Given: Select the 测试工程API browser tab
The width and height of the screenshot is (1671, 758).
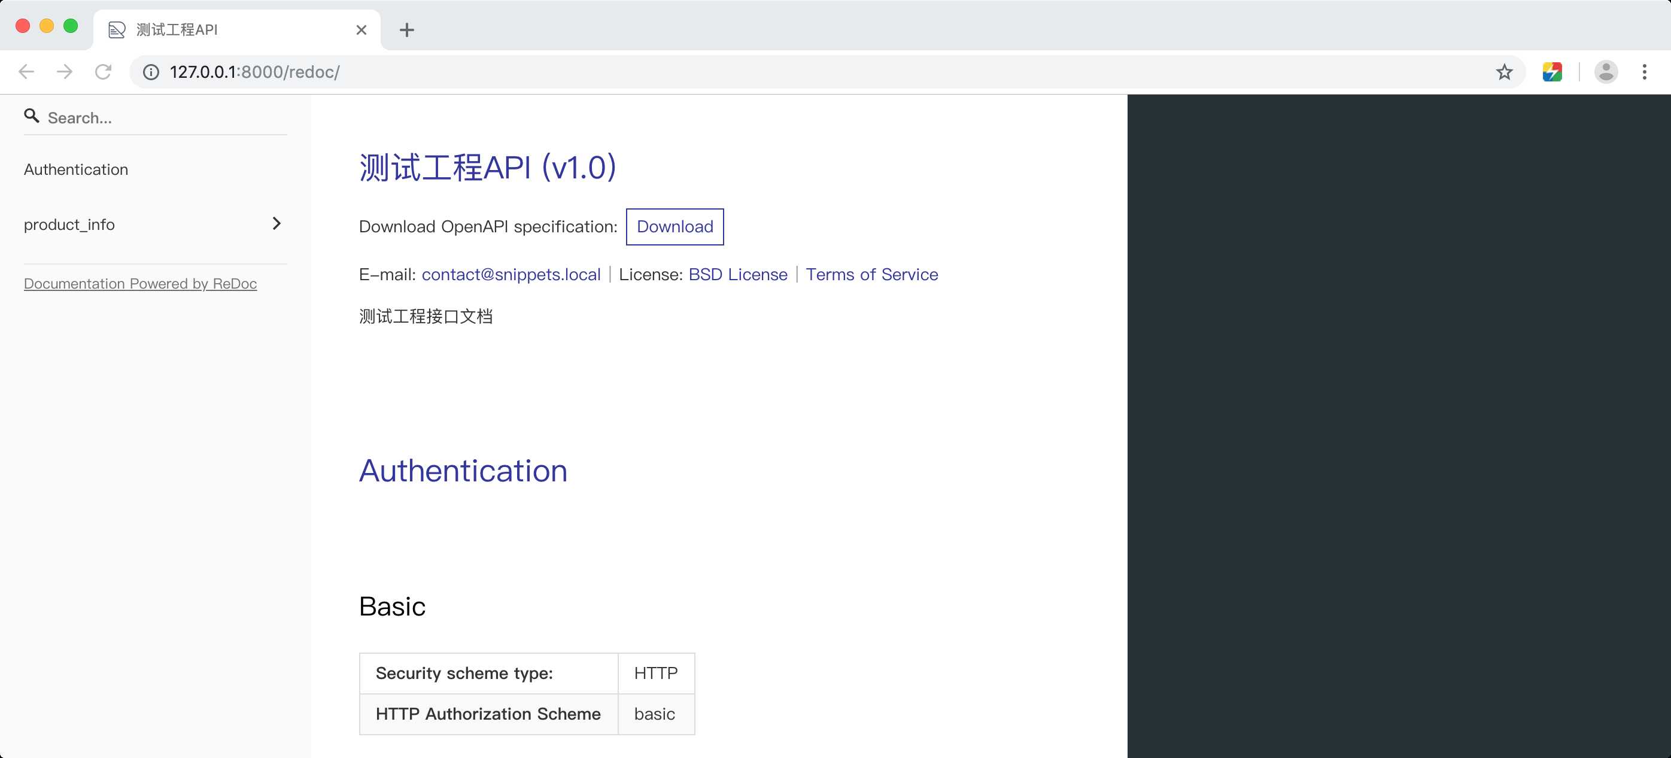Looking at the screenshot, I should (x=237, y=30).
